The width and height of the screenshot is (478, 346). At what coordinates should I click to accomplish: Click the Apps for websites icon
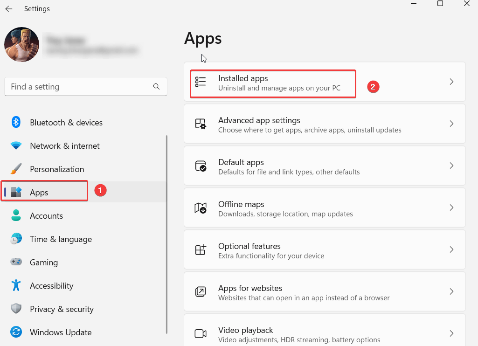coord(200,292)
